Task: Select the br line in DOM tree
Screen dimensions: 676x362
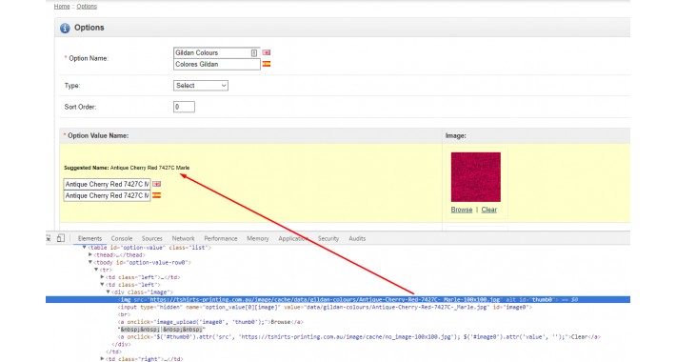Action: click(x=124, y=314)
